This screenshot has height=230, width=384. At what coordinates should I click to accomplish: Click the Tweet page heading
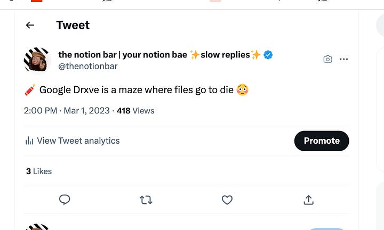[73, 25]
